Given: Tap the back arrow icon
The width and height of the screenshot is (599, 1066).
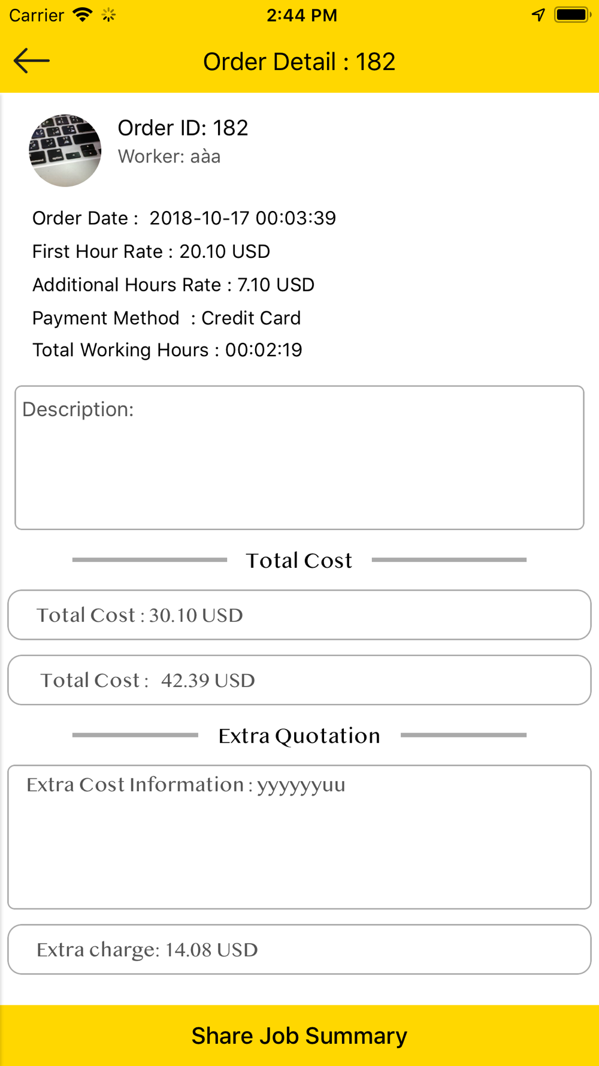Looking at the screenshot, I should click(x=31, y=61).
